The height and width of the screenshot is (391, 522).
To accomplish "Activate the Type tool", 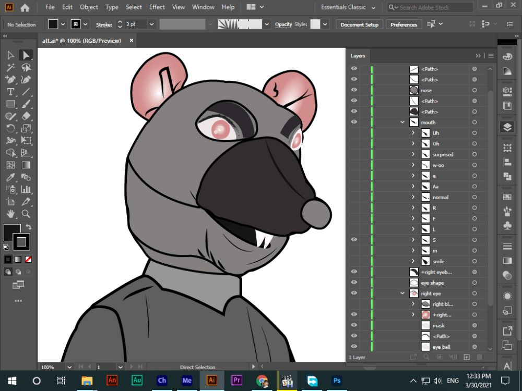I will point(10,92).
